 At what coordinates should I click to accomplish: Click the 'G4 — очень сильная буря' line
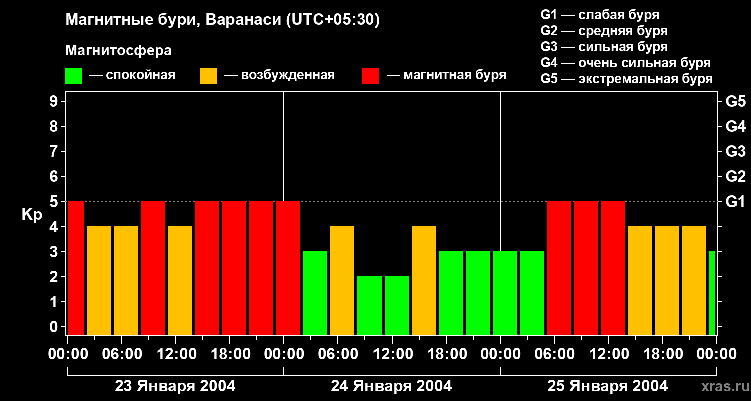pyautogui.click(x=625, y=63)
